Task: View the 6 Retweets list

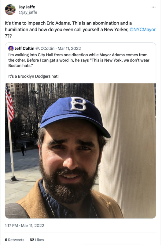Action: (x=14, y=240)
